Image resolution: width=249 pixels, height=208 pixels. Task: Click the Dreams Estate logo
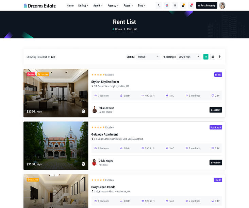pyautogui.click(x=40, y=6)
